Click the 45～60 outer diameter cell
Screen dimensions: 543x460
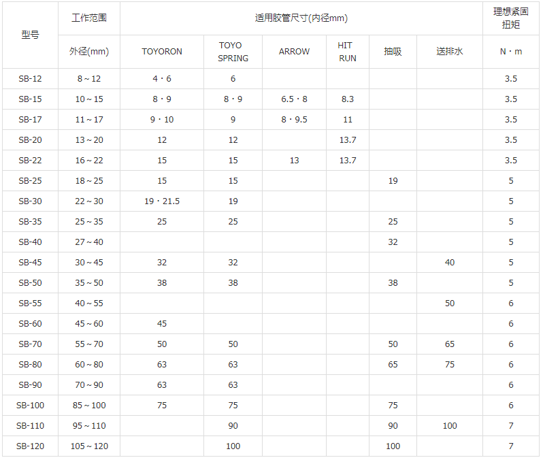89,324
